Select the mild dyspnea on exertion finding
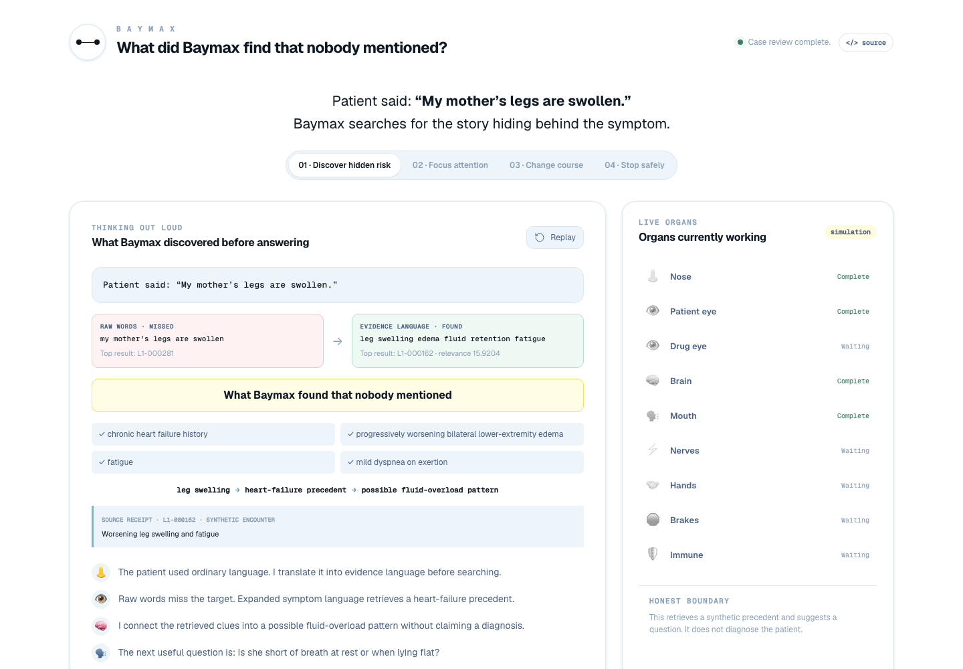The image size is (963, 669). [462, 462]
